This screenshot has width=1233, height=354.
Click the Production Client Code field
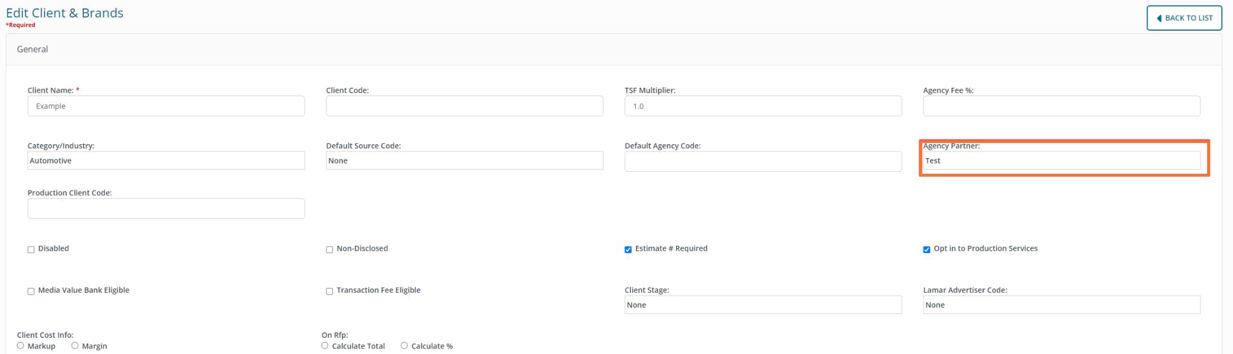click(x=166, y=209)
